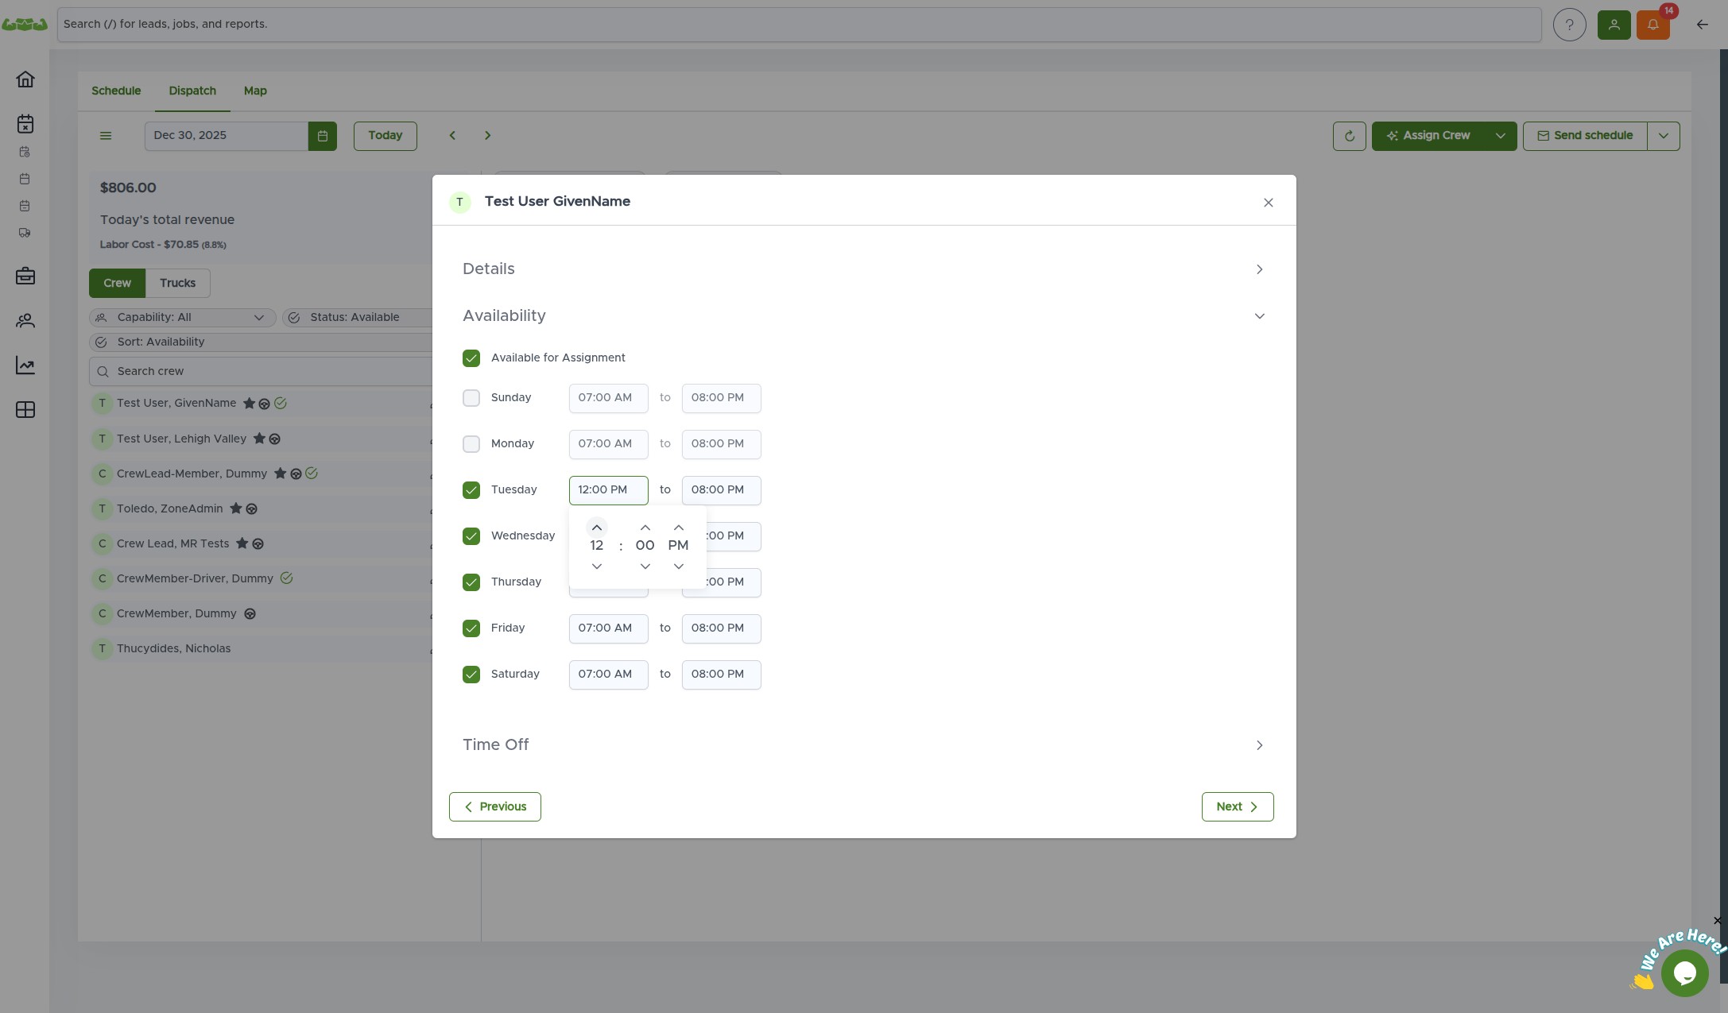Close the Test User GivenName dialog
Viewport: 1728px width, 1013px height.
1268,203
